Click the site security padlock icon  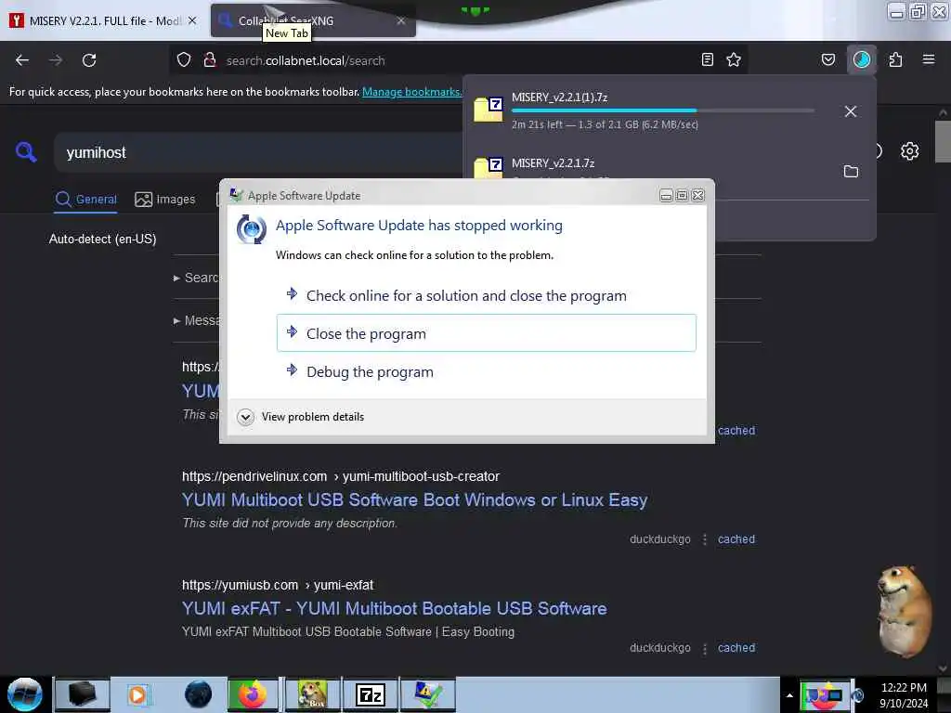[210, 59]
